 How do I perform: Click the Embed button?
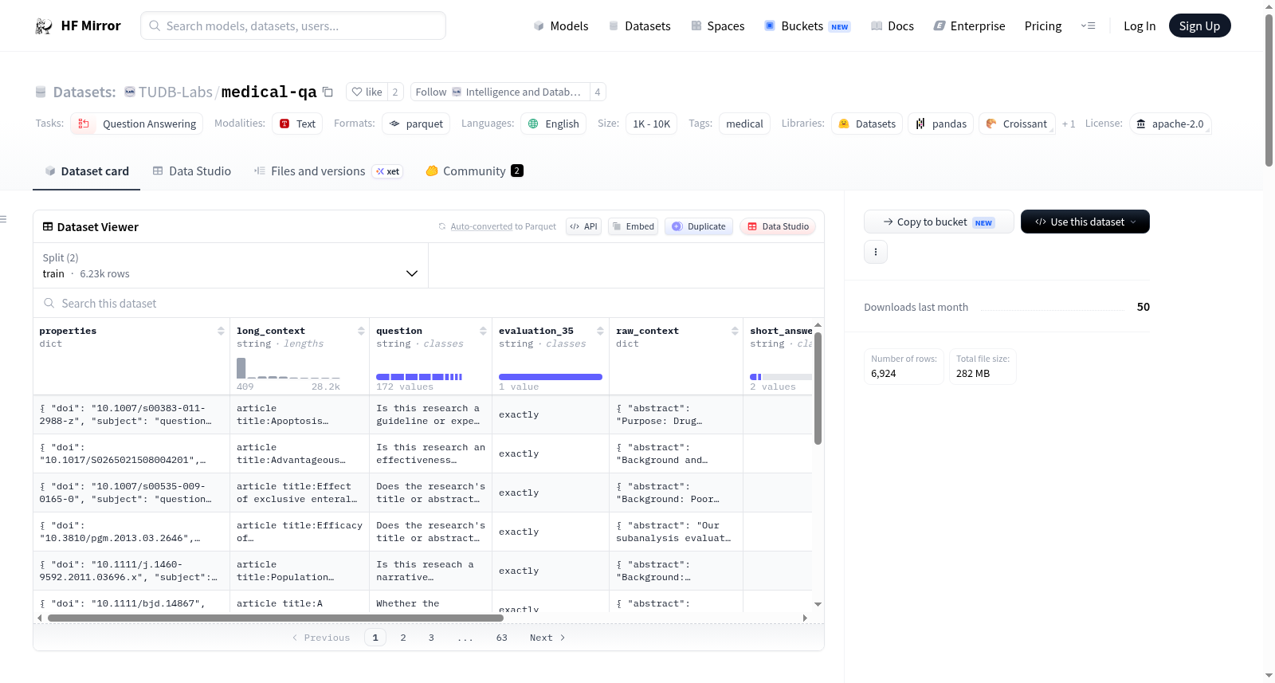coord(633,226)
